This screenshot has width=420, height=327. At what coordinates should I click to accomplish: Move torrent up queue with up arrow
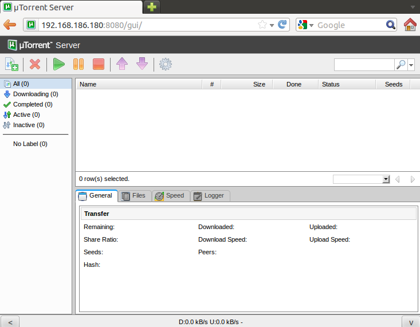tap(122, 64)
